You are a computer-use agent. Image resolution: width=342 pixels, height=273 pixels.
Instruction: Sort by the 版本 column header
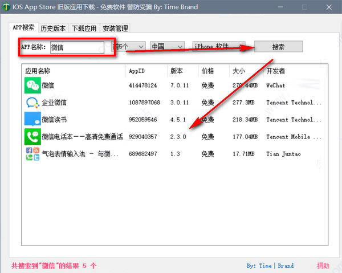click(177, 71)
